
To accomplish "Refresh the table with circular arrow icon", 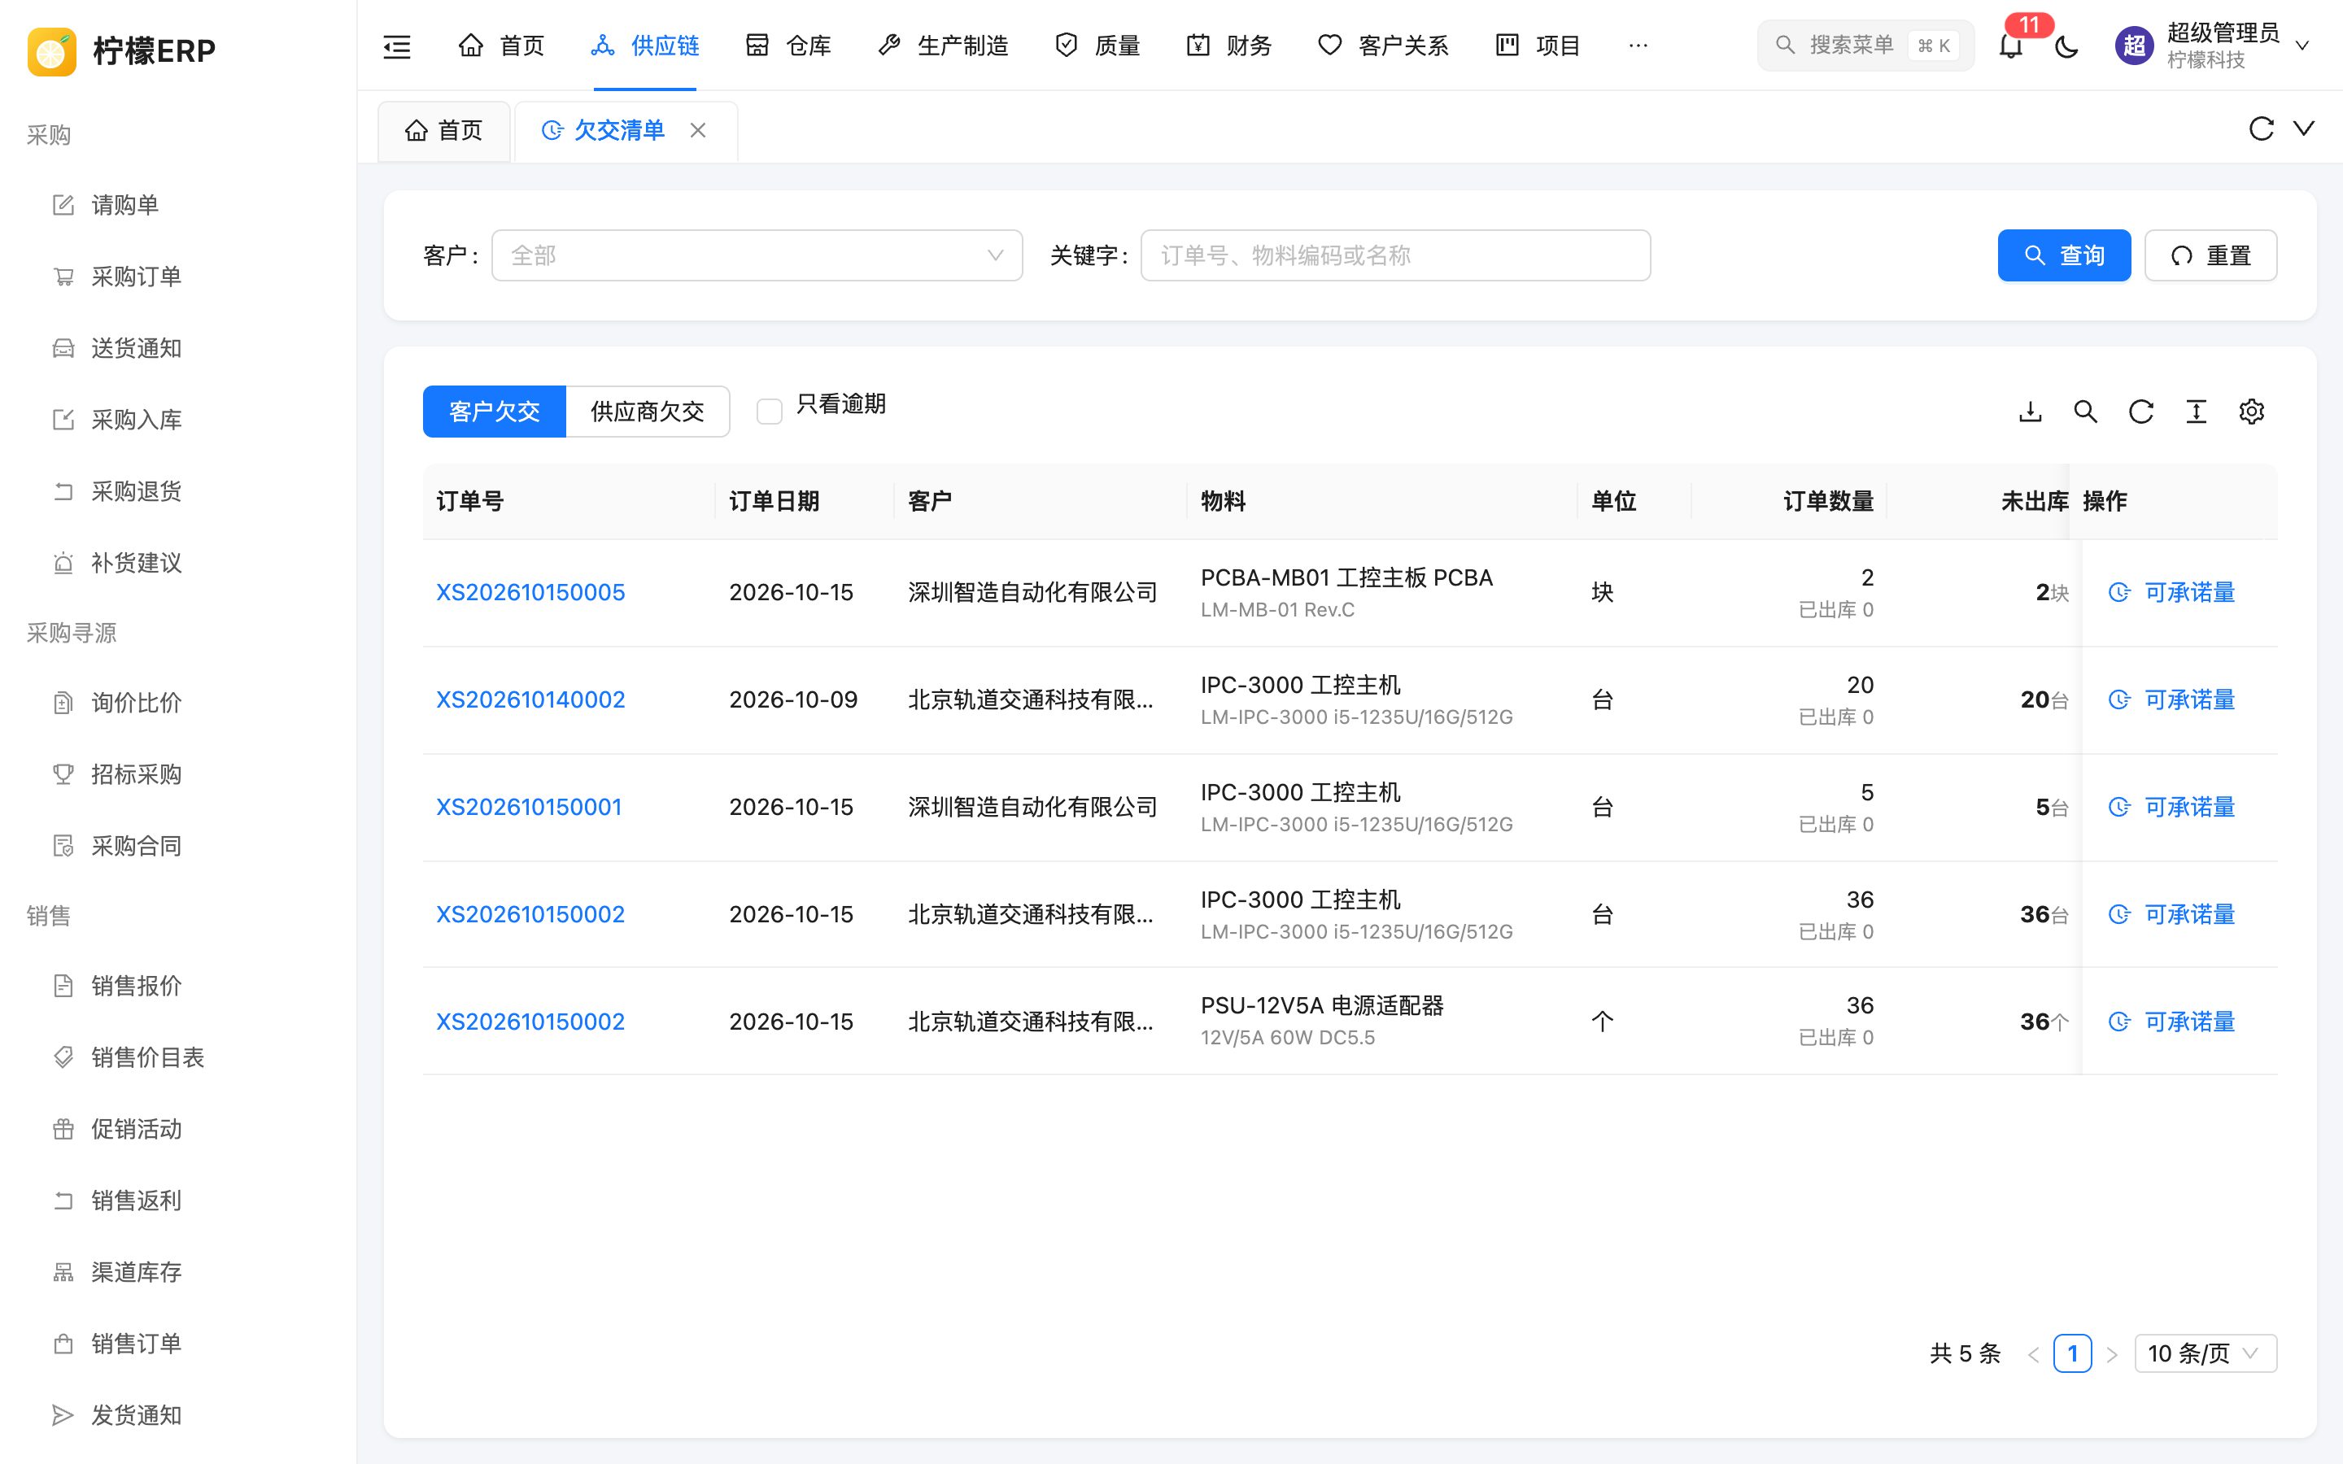I will pyautogui.click(x=2140, y=412).
